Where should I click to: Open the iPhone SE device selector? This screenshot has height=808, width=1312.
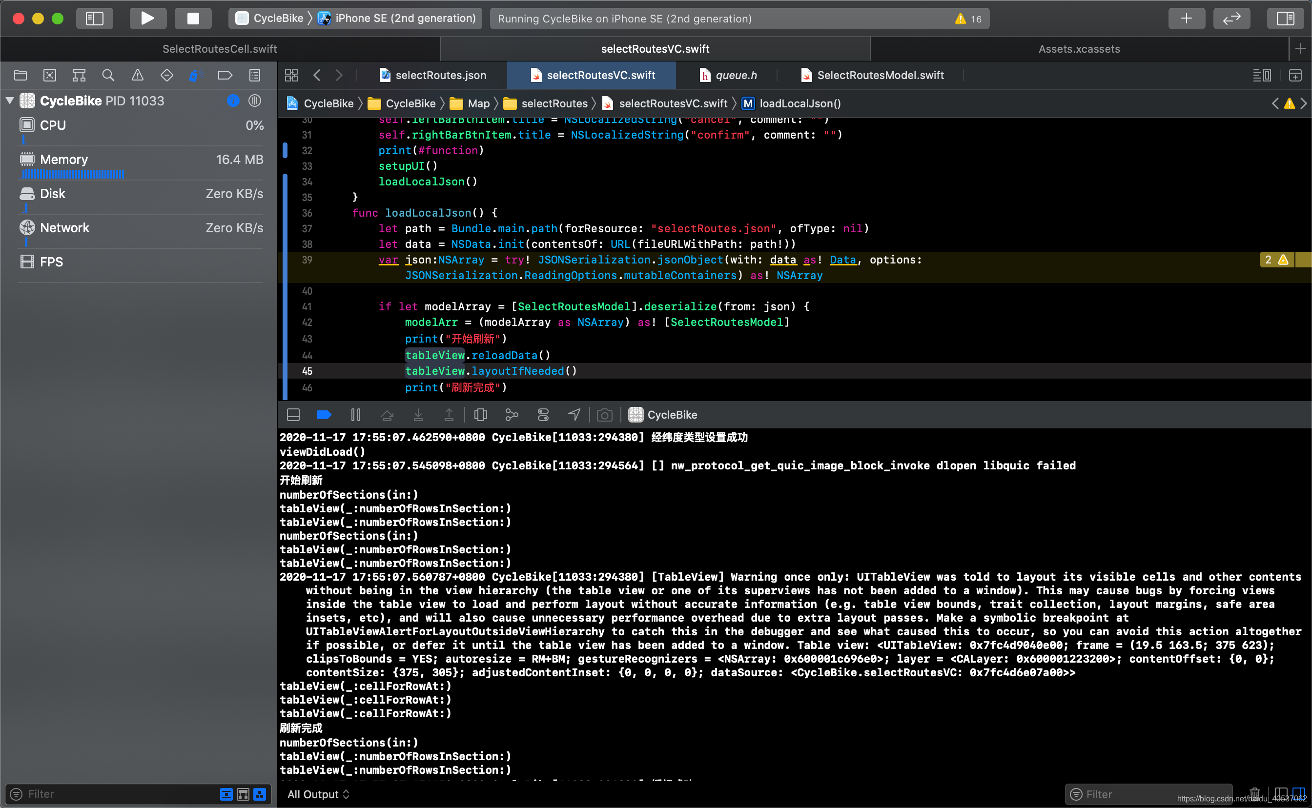pyautogui.click(x=396, y=19)
